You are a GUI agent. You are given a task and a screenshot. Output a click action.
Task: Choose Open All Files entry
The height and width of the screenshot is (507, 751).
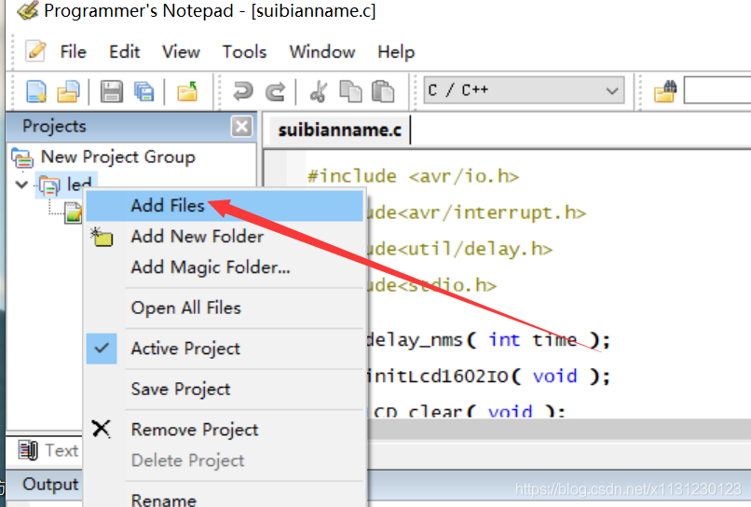pos(225,308)
